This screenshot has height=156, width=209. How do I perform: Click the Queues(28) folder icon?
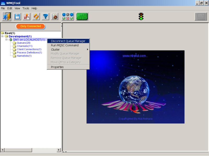(14, 43)
